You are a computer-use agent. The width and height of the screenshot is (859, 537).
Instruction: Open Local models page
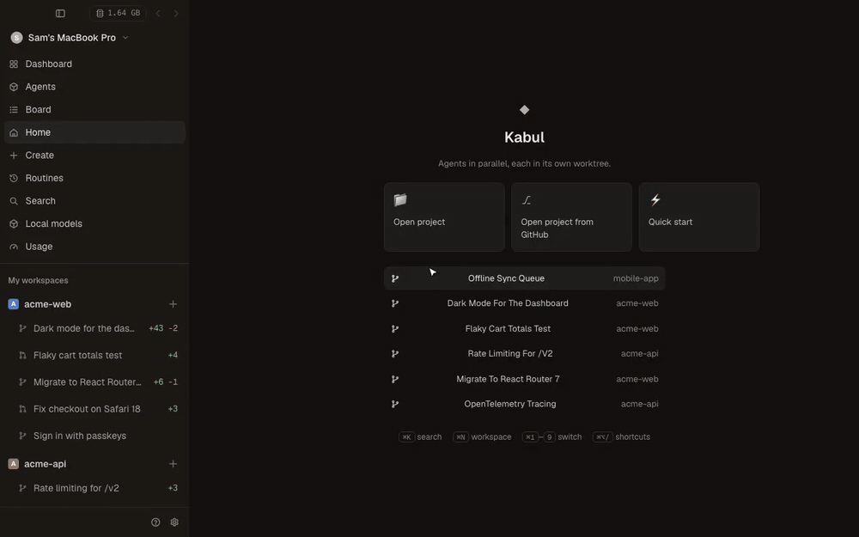pos(94,223)
